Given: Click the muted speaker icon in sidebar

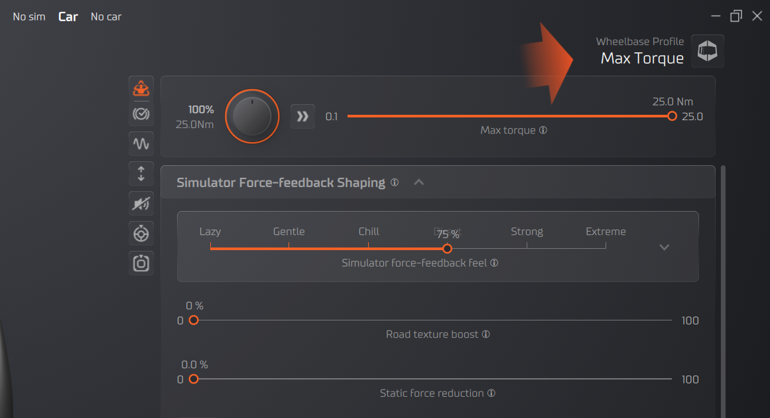Looking at the screenshot, I should pos(141,203).
